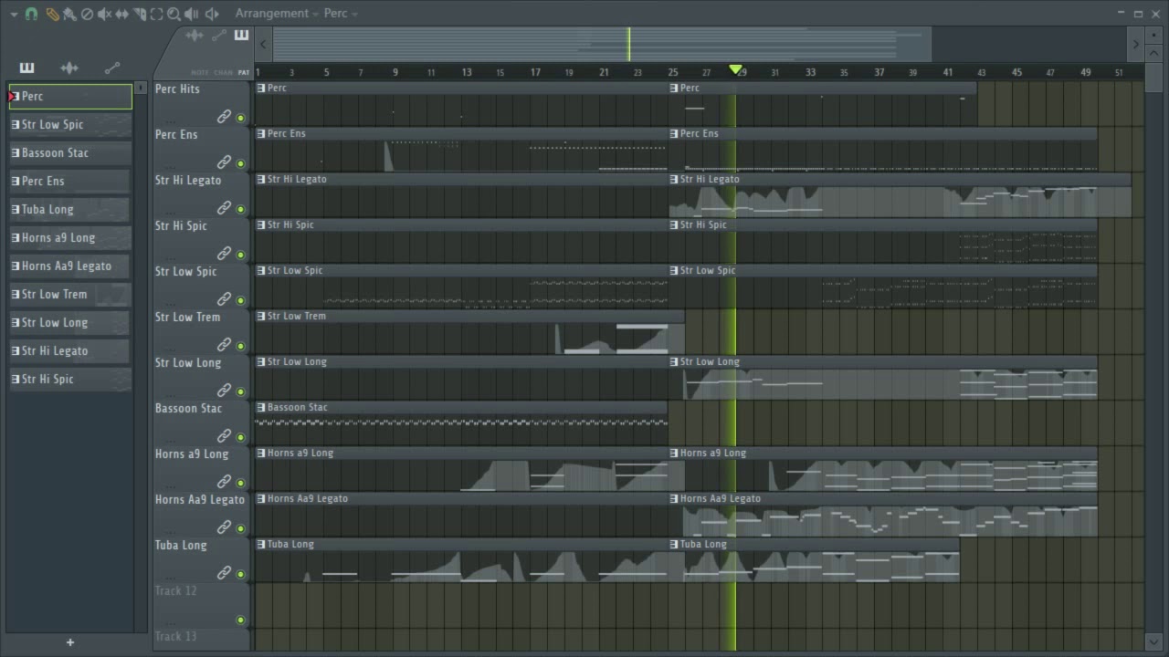This screenshot has width=1169, height=657.
Task: Open the playlist options arrow menu
Action: (14, 14)
